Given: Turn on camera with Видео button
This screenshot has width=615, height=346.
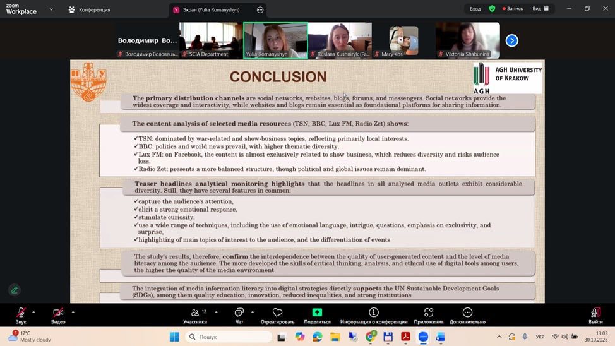Looking at the screenshot, I should click(x=58, y=313).
